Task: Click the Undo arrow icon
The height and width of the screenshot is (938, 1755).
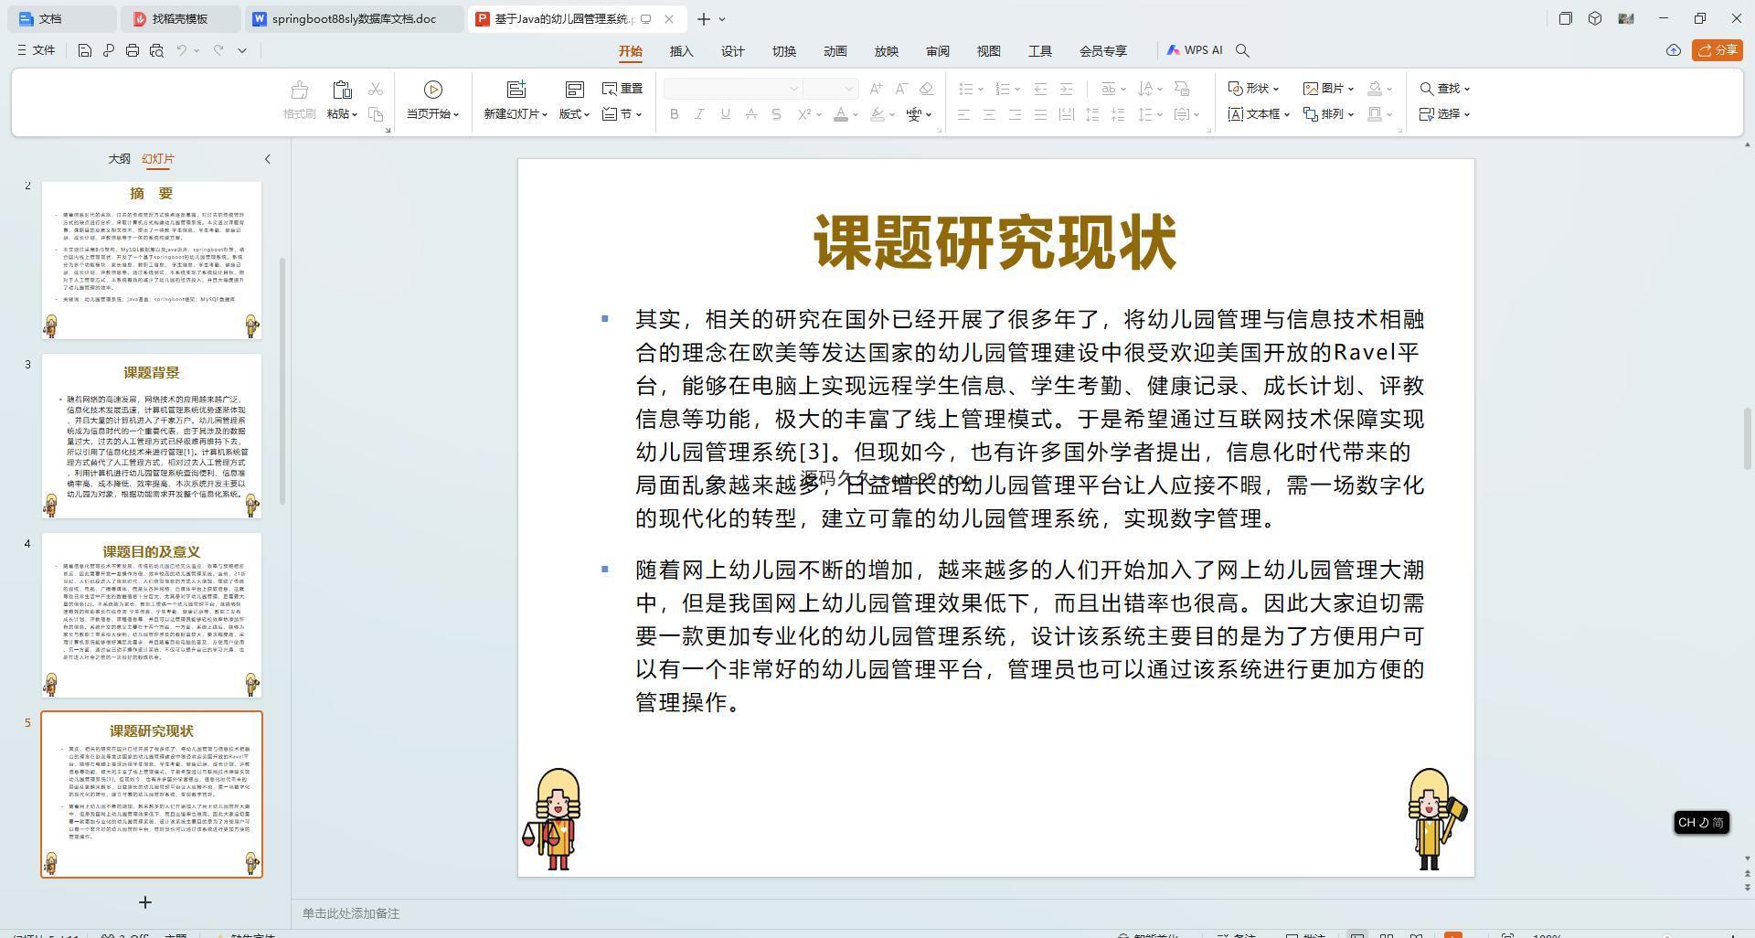Action: [x=182, y=50]
